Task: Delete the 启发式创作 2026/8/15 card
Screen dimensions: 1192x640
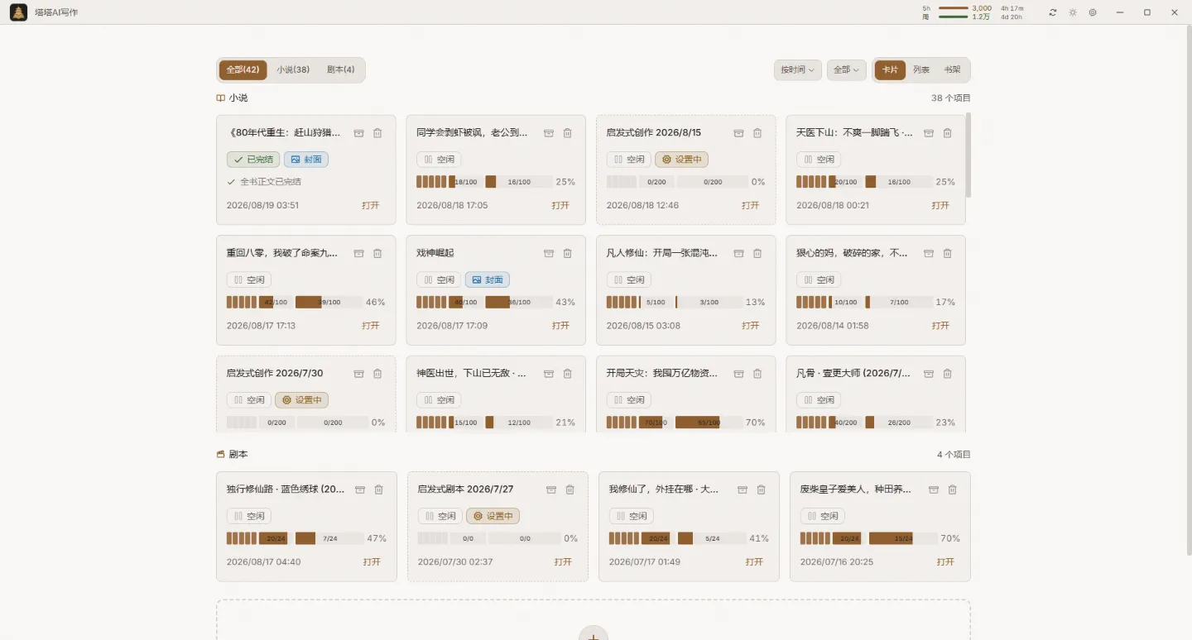Action: tap(757, 133)
